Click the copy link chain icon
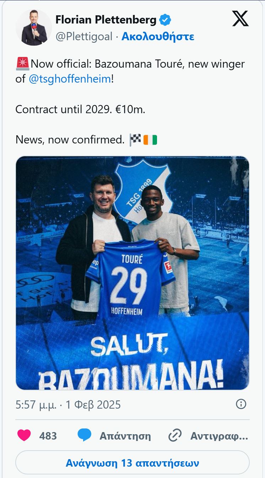 [x=175, y=436]
